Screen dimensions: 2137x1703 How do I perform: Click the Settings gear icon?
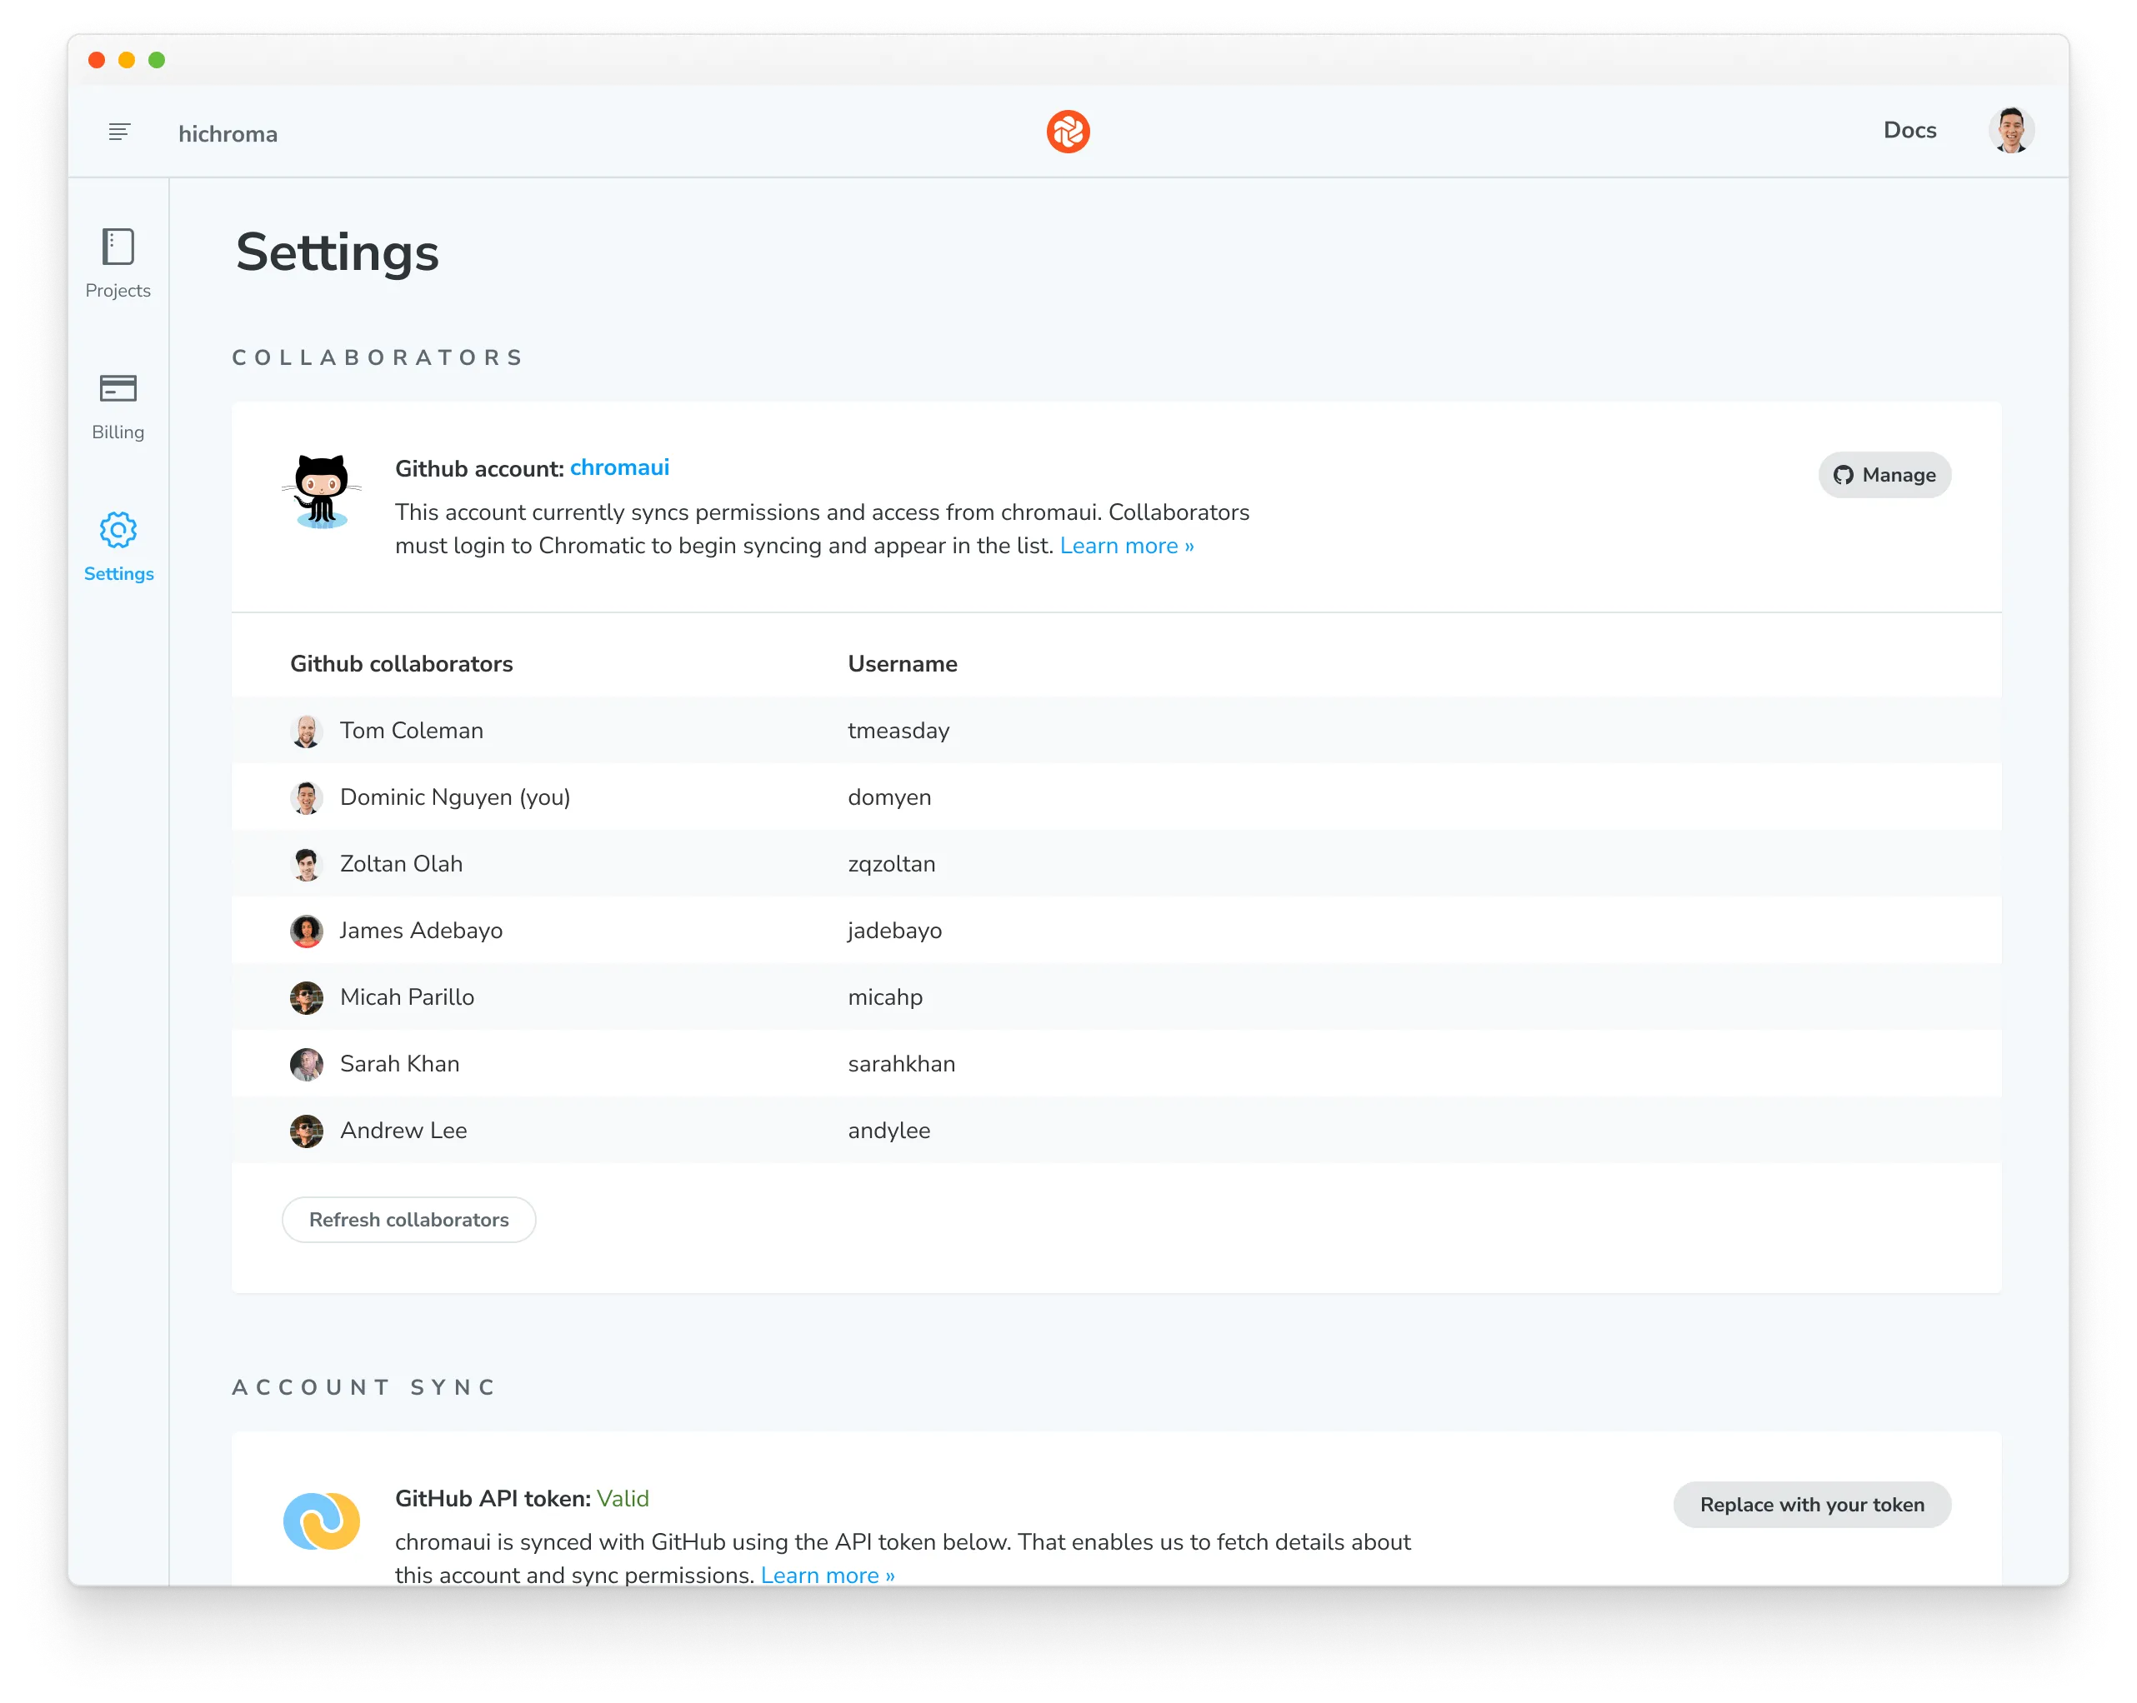click(x=118, y=530)
